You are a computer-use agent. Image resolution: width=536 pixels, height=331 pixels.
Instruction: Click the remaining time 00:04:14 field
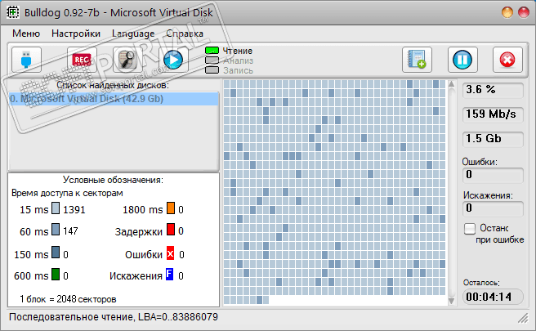click(x=493, y=297)
